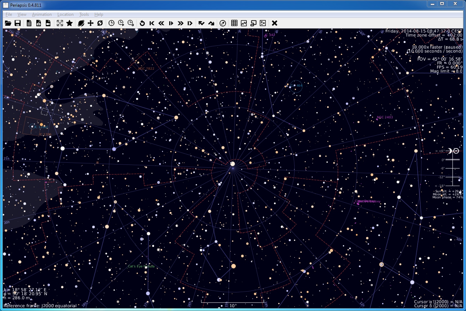
Task: Open the View menu
Action: point(22,14)
